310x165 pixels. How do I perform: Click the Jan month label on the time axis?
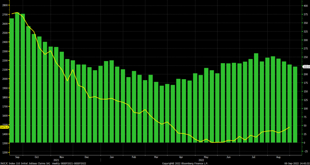coord(111,157)
